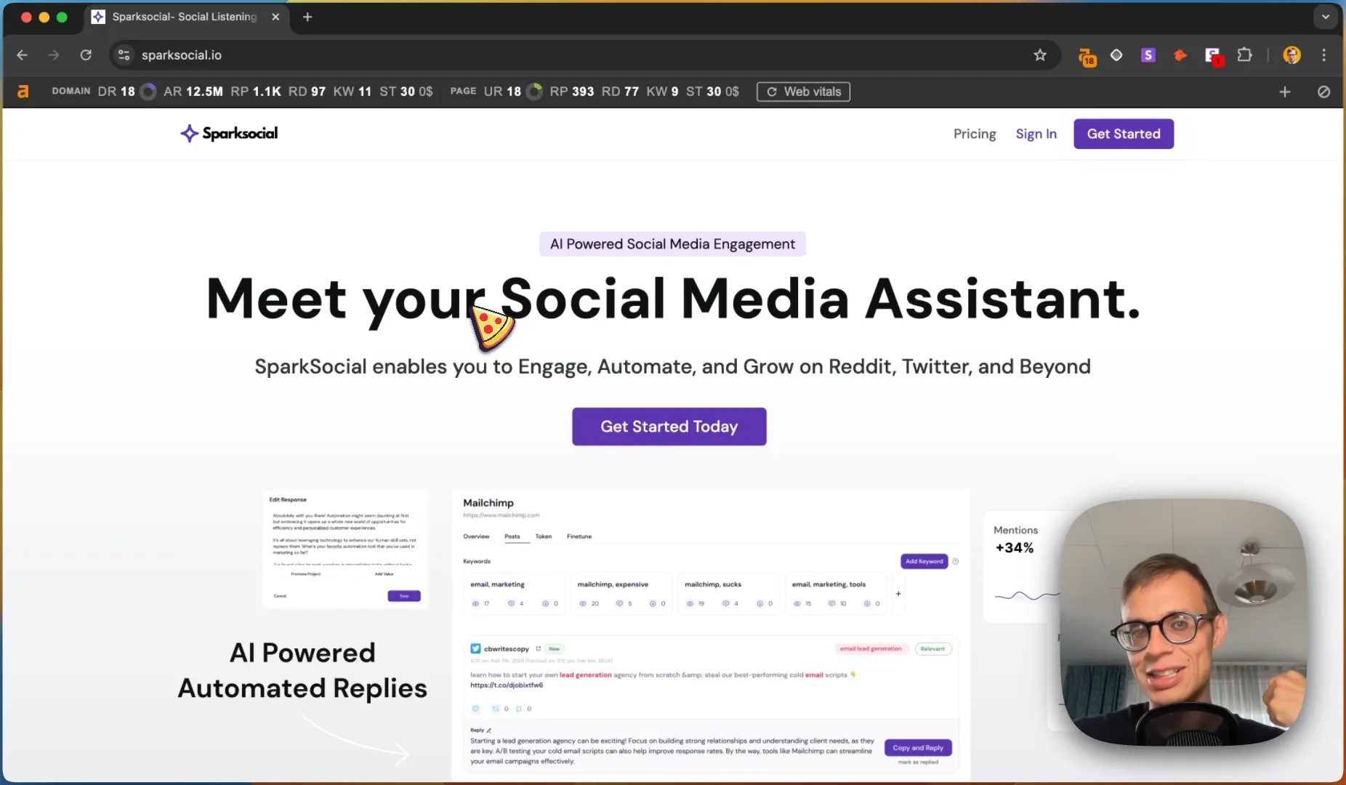Click the Web vitals button
Viewport: 1346px width, 785px height.
click(x=803, y=92)
